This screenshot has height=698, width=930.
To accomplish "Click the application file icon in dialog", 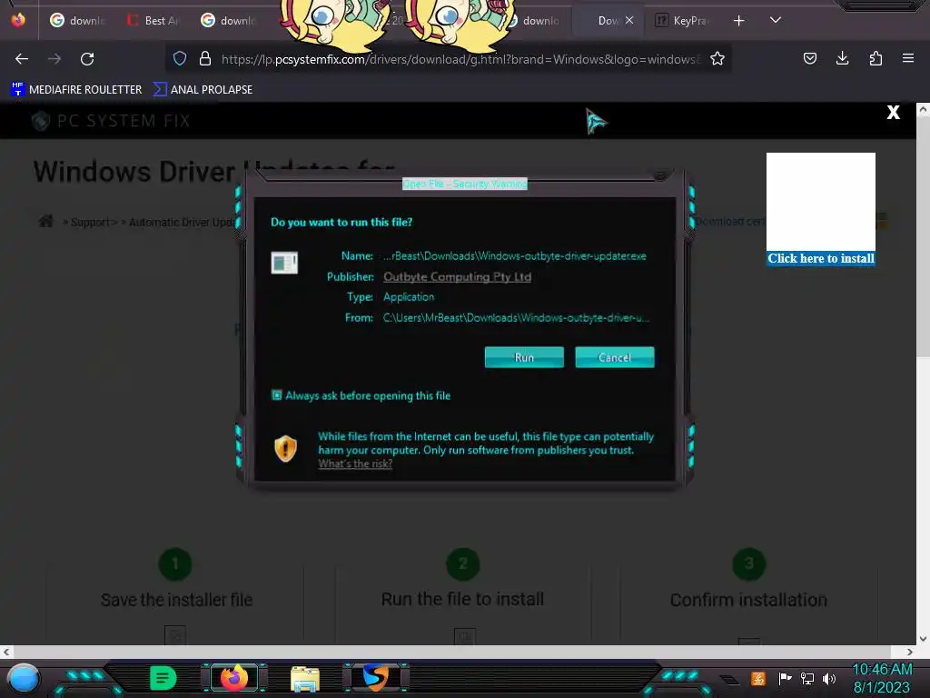I will (284, 263).
